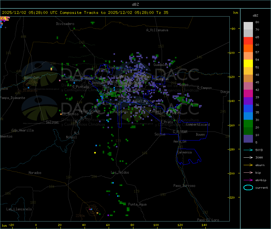The image size is (271, 229).
Task: Click the Bowen place label
Action: [200, 135]
